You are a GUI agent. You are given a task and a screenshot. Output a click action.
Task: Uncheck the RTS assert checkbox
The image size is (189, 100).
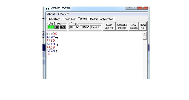(88, 27)
